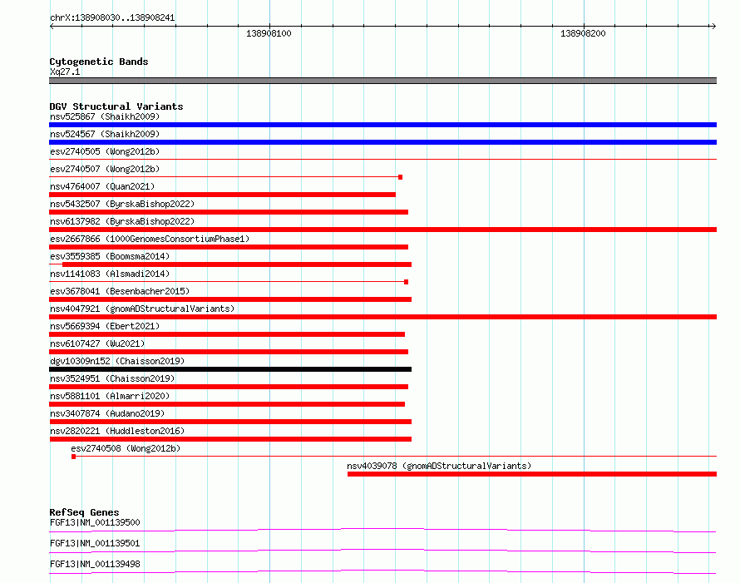Click red bar of nsv4764007

pyautogui.click(x=222, y=195)
